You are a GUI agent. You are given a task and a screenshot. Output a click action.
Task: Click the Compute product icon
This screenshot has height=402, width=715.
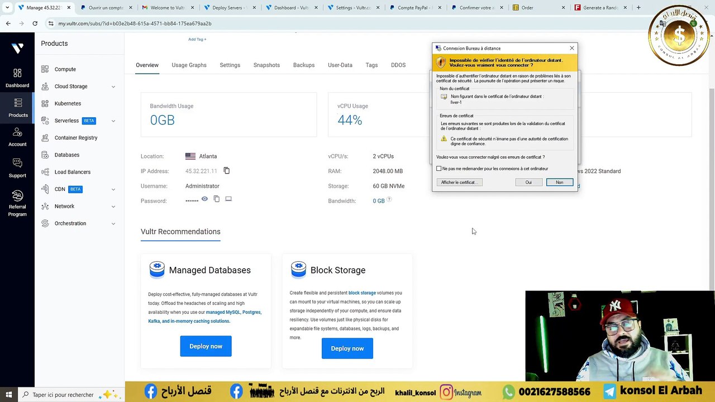coord(45,69)
